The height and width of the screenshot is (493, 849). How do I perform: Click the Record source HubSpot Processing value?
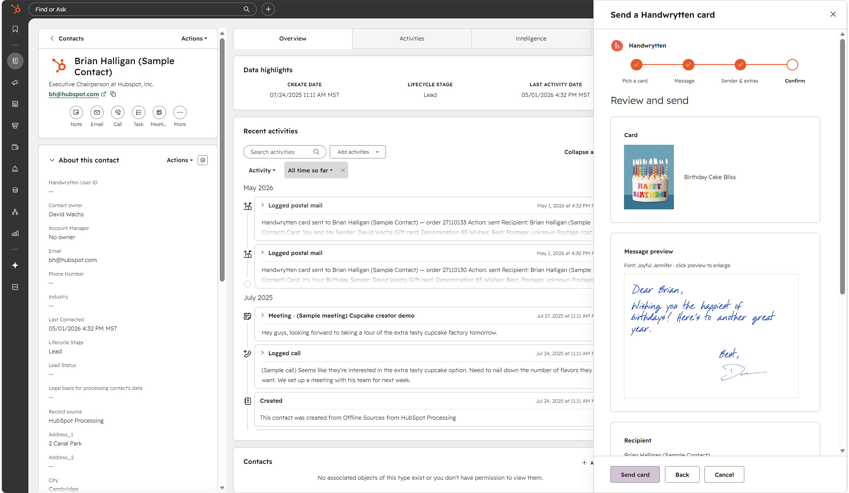(76, 421)
